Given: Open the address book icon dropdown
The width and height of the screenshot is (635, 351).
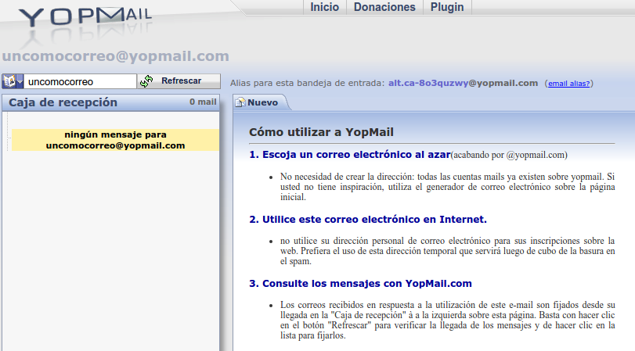Looking at the screenshot, I should (13, 81).
